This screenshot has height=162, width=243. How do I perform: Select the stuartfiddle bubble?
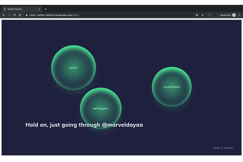point(172,87)
